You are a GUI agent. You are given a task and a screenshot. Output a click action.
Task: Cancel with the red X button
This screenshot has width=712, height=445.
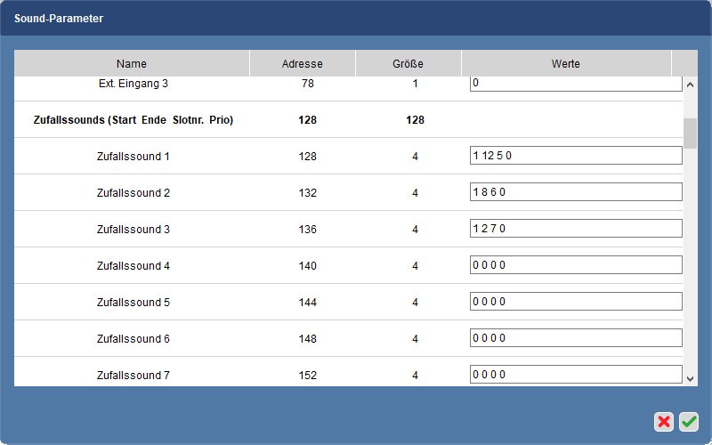pos(664,422)
